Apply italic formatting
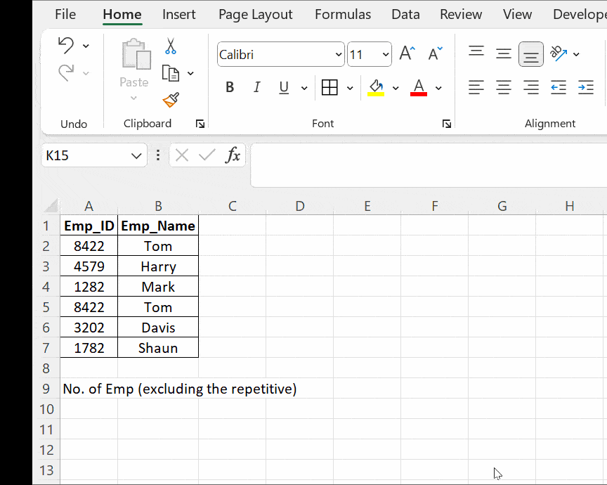This screenshot has height=485, width=607. tap(256, 86)
